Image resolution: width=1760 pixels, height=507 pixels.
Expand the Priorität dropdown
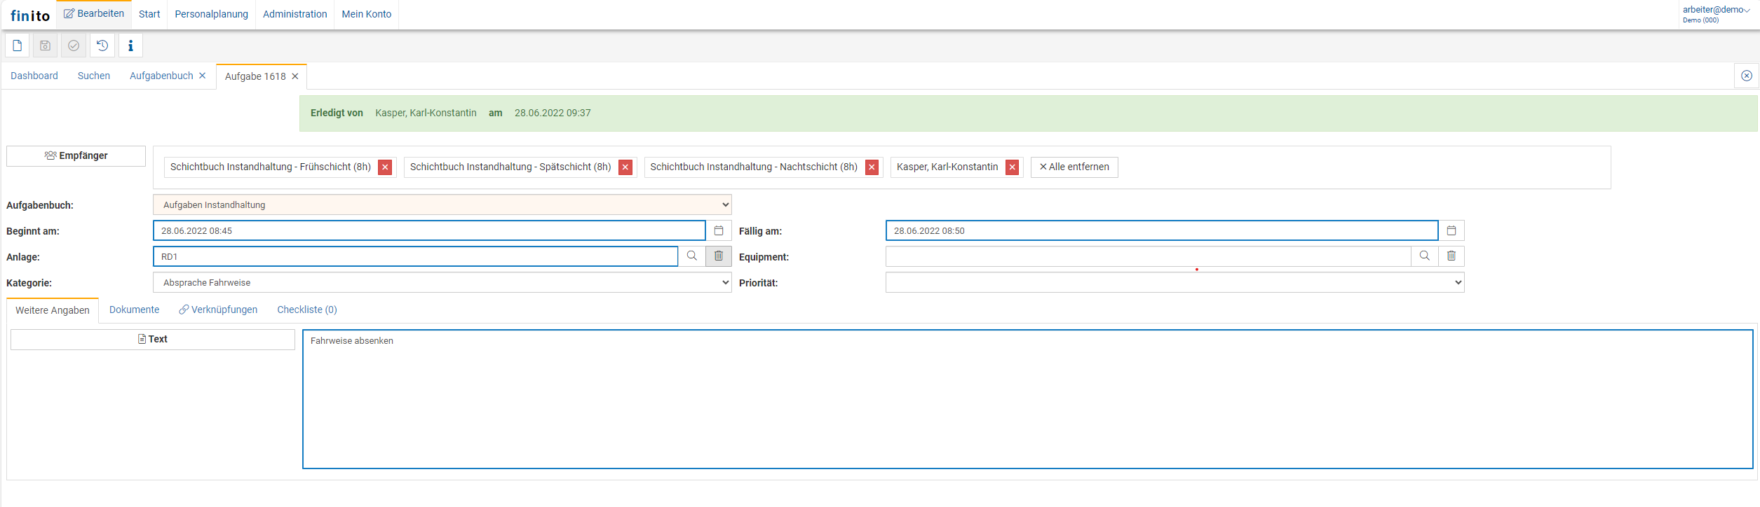pyautogui.click(x=1175, y=283)
